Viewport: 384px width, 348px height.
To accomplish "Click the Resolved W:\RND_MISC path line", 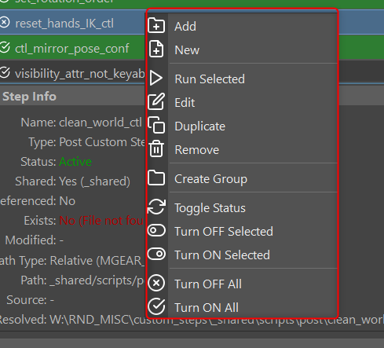I will [192, 320].
